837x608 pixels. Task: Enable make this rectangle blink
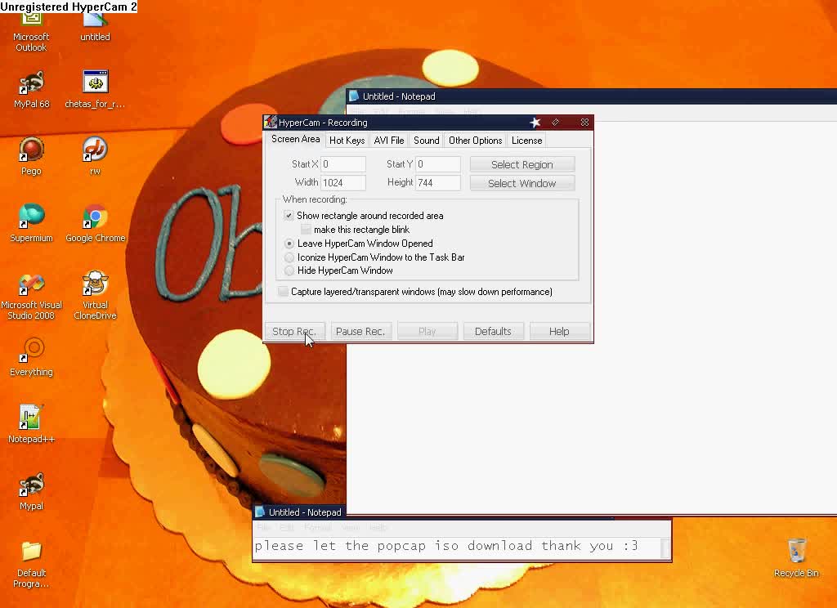click(306, 230)
